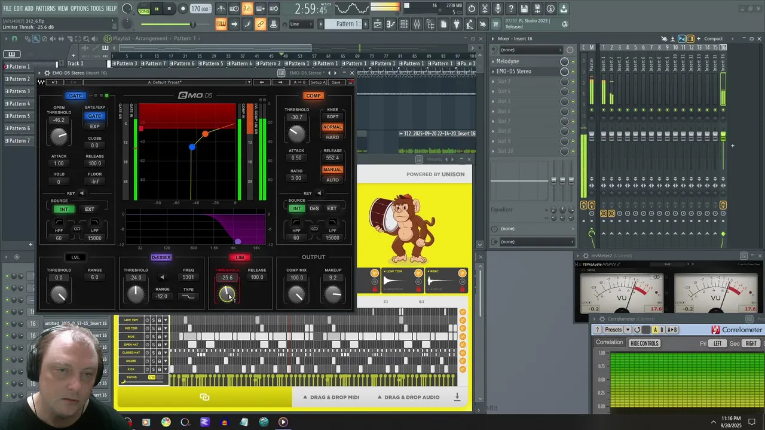765x430 pixels.
Task: Toggle Song/Pattern mode button
Action: pyautogui.click(x=144, y=9)
